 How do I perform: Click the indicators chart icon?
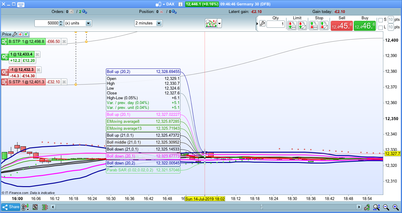click(x=211, y=23)
